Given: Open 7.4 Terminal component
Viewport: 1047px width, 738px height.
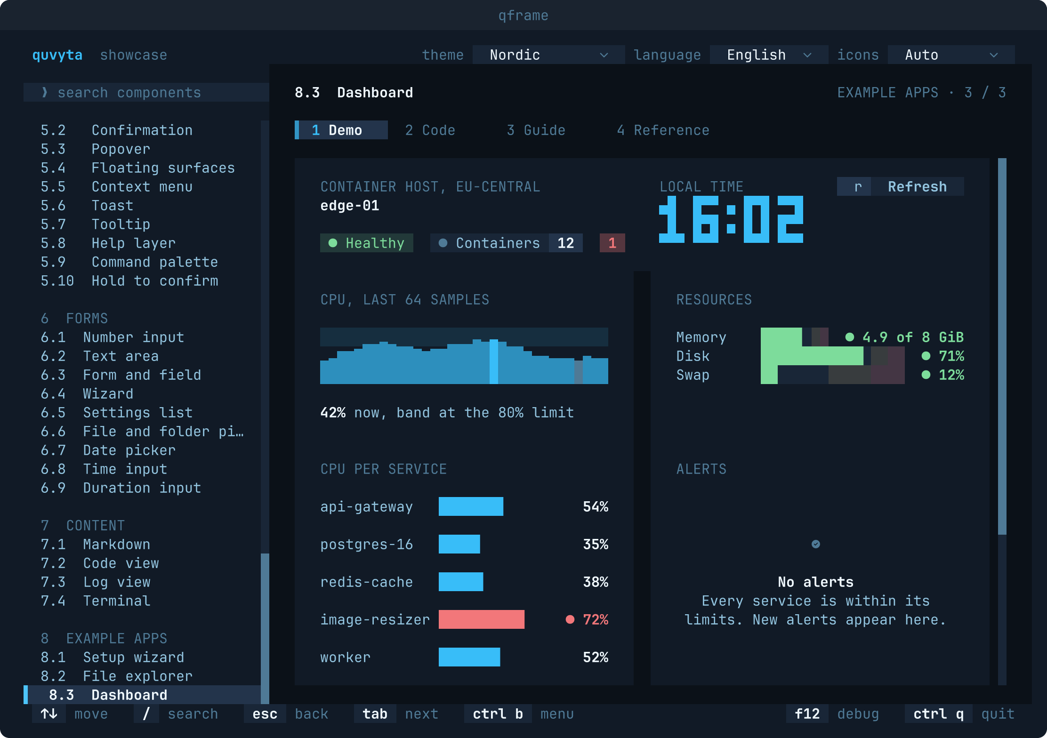Looking at the screenshot, I should 142,601.
